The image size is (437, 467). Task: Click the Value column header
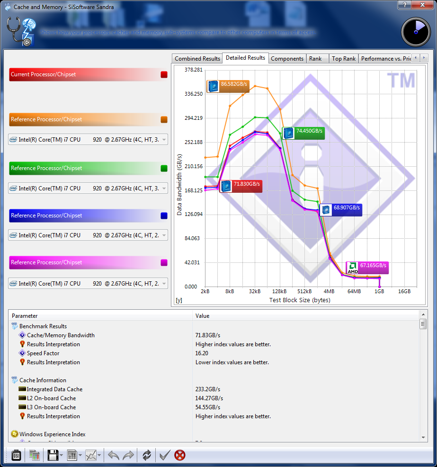click(x=306, y=316)
